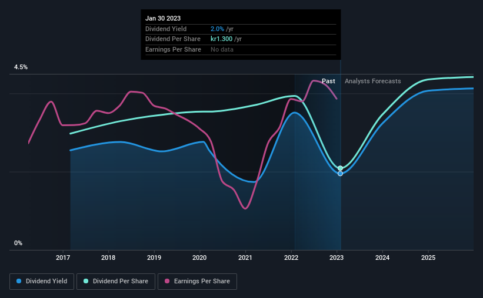Select the teal data point marker at Jan 2023
Image resolution: width=483 pixels, height=298 pixels.
tap(340, 168)
